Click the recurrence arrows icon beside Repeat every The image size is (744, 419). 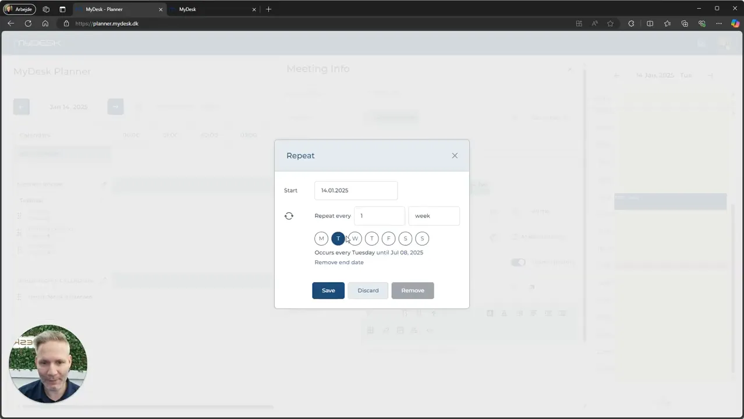point(289,216)
